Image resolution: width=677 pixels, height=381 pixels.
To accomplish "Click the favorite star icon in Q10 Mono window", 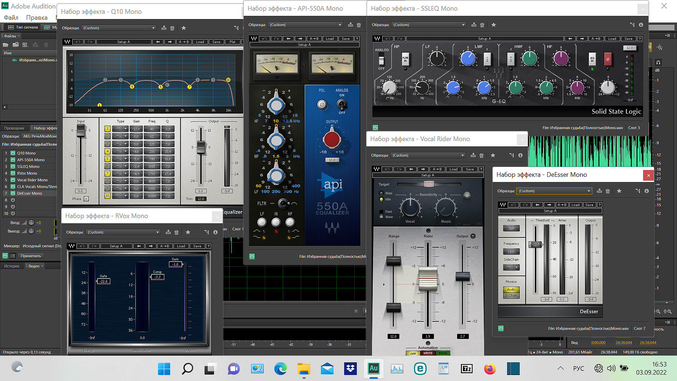I will (184, 28).
